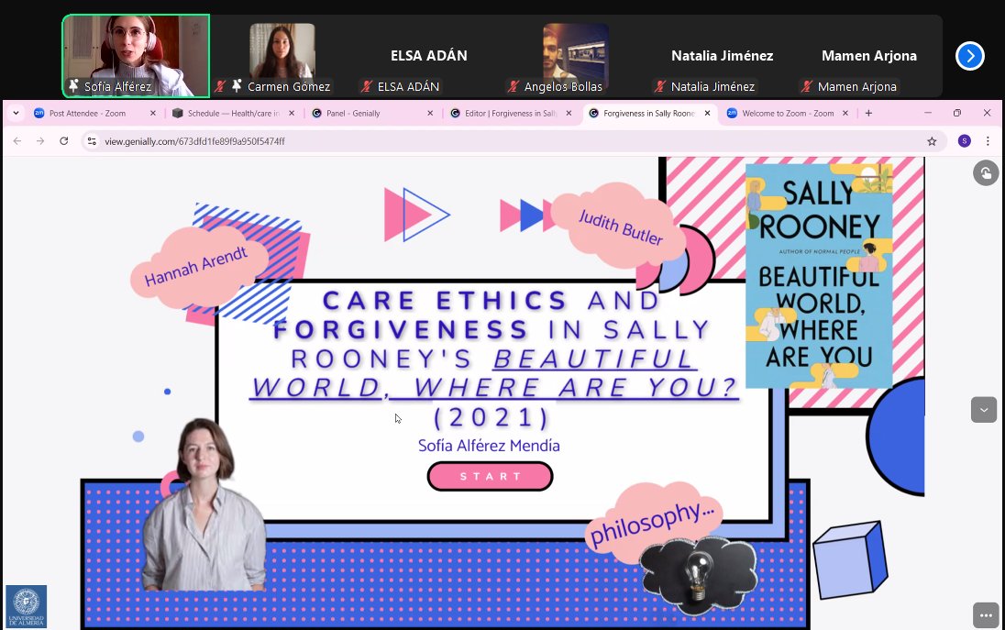Open the three-dots options button

coord(986,615)
